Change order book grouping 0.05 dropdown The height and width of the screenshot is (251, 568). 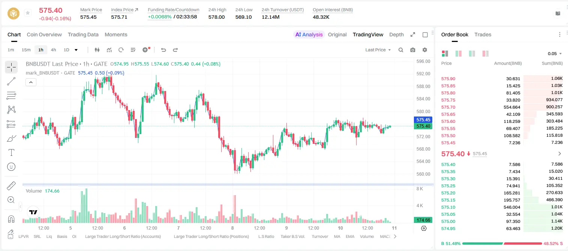pos(555,54)
